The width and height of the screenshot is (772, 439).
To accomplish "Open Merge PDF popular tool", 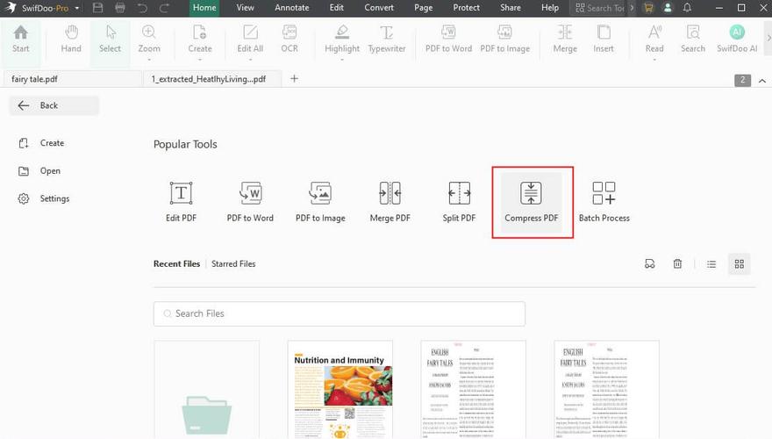I will coord(390,202).
